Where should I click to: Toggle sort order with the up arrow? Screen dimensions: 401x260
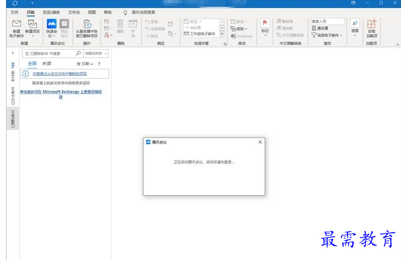(99, 64)
